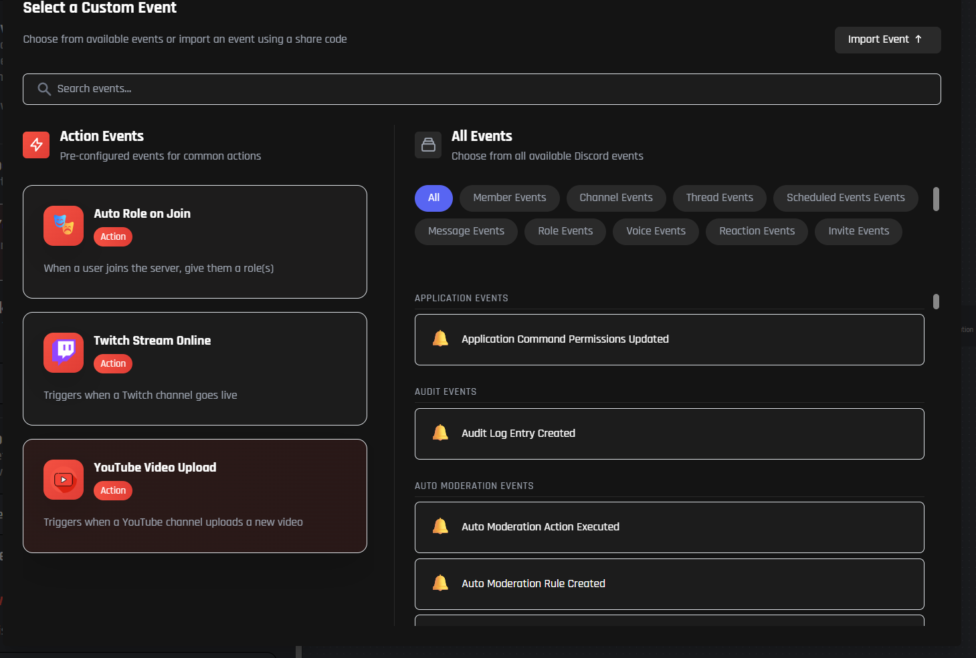This screenshot has width=976, height=658.
Task: Choose Application Command Permissions Updated event
Action: click(669, 339)
